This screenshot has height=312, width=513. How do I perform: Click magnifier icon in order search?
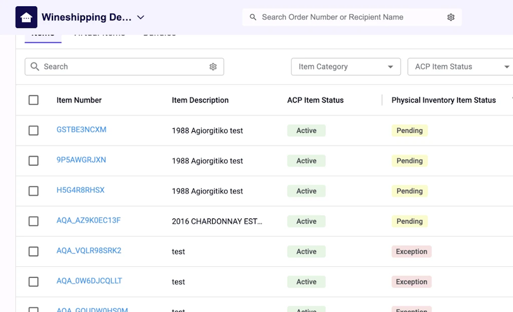pyautogui.click(x=253, y=17)
